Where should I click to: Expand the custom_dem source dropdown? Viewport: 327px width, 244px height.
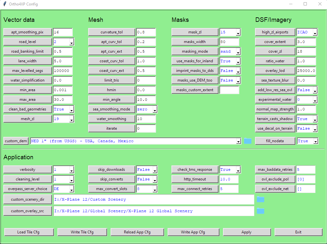pos(238,141)
